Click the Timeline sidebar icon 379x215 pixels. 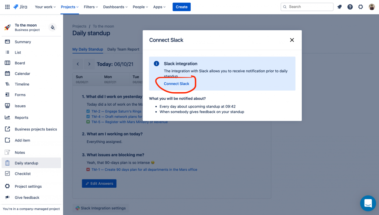click(x=7, y=84)
